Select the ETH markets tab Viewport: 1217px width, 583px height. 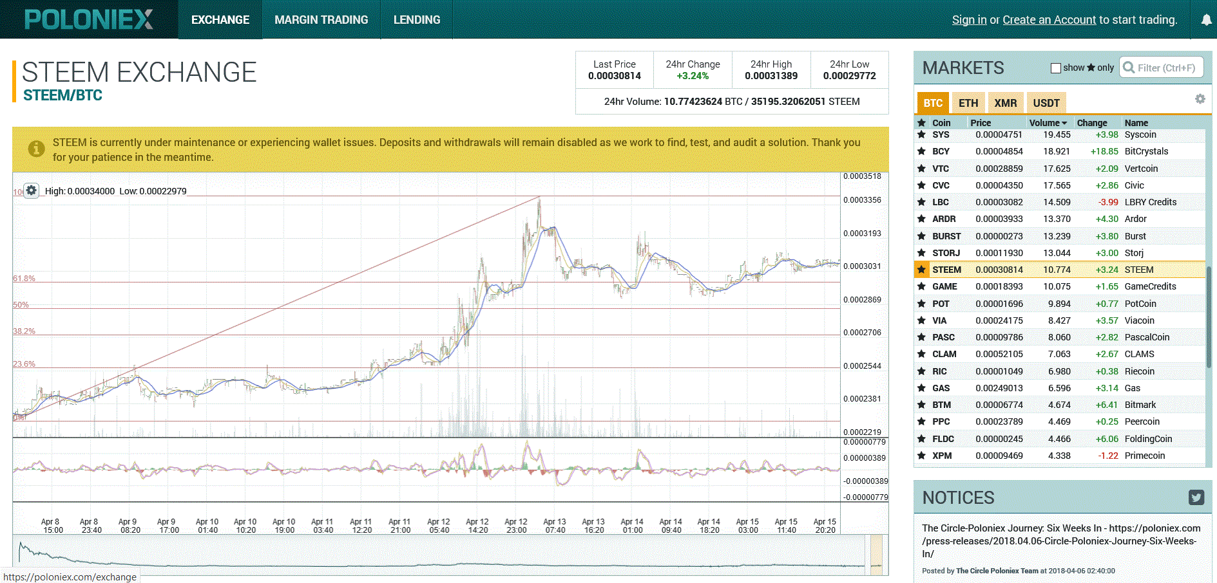(968, 103)
